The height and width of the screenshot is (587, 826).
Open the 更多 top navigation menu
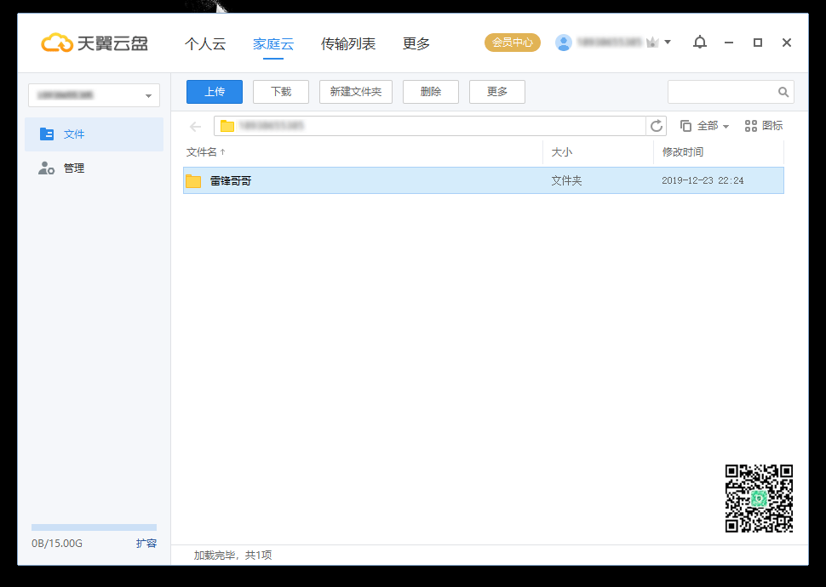click(416, 44)
